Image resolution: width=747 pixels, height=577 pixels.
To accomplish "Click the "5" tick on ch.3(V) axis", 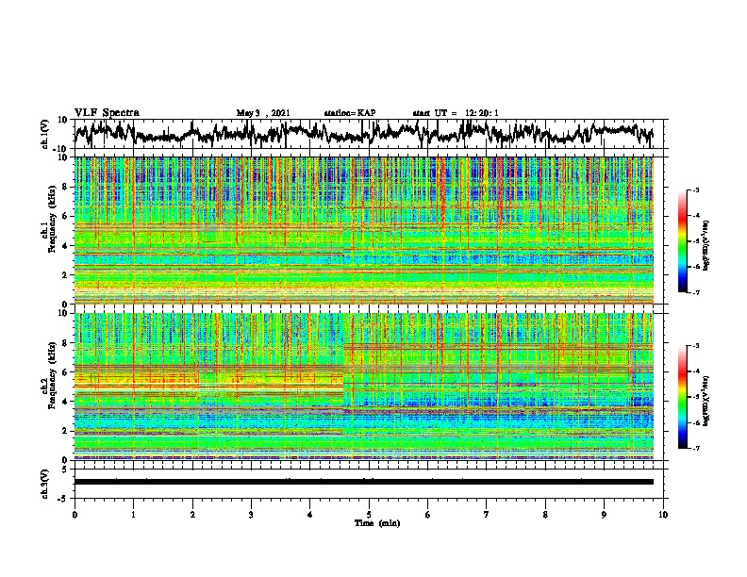I will pyautogui.click(x=66, y=470).
